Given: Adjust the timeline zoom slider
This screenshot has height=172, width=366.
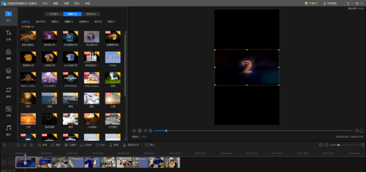Looking at the screenshot, I should click(345, 145).
